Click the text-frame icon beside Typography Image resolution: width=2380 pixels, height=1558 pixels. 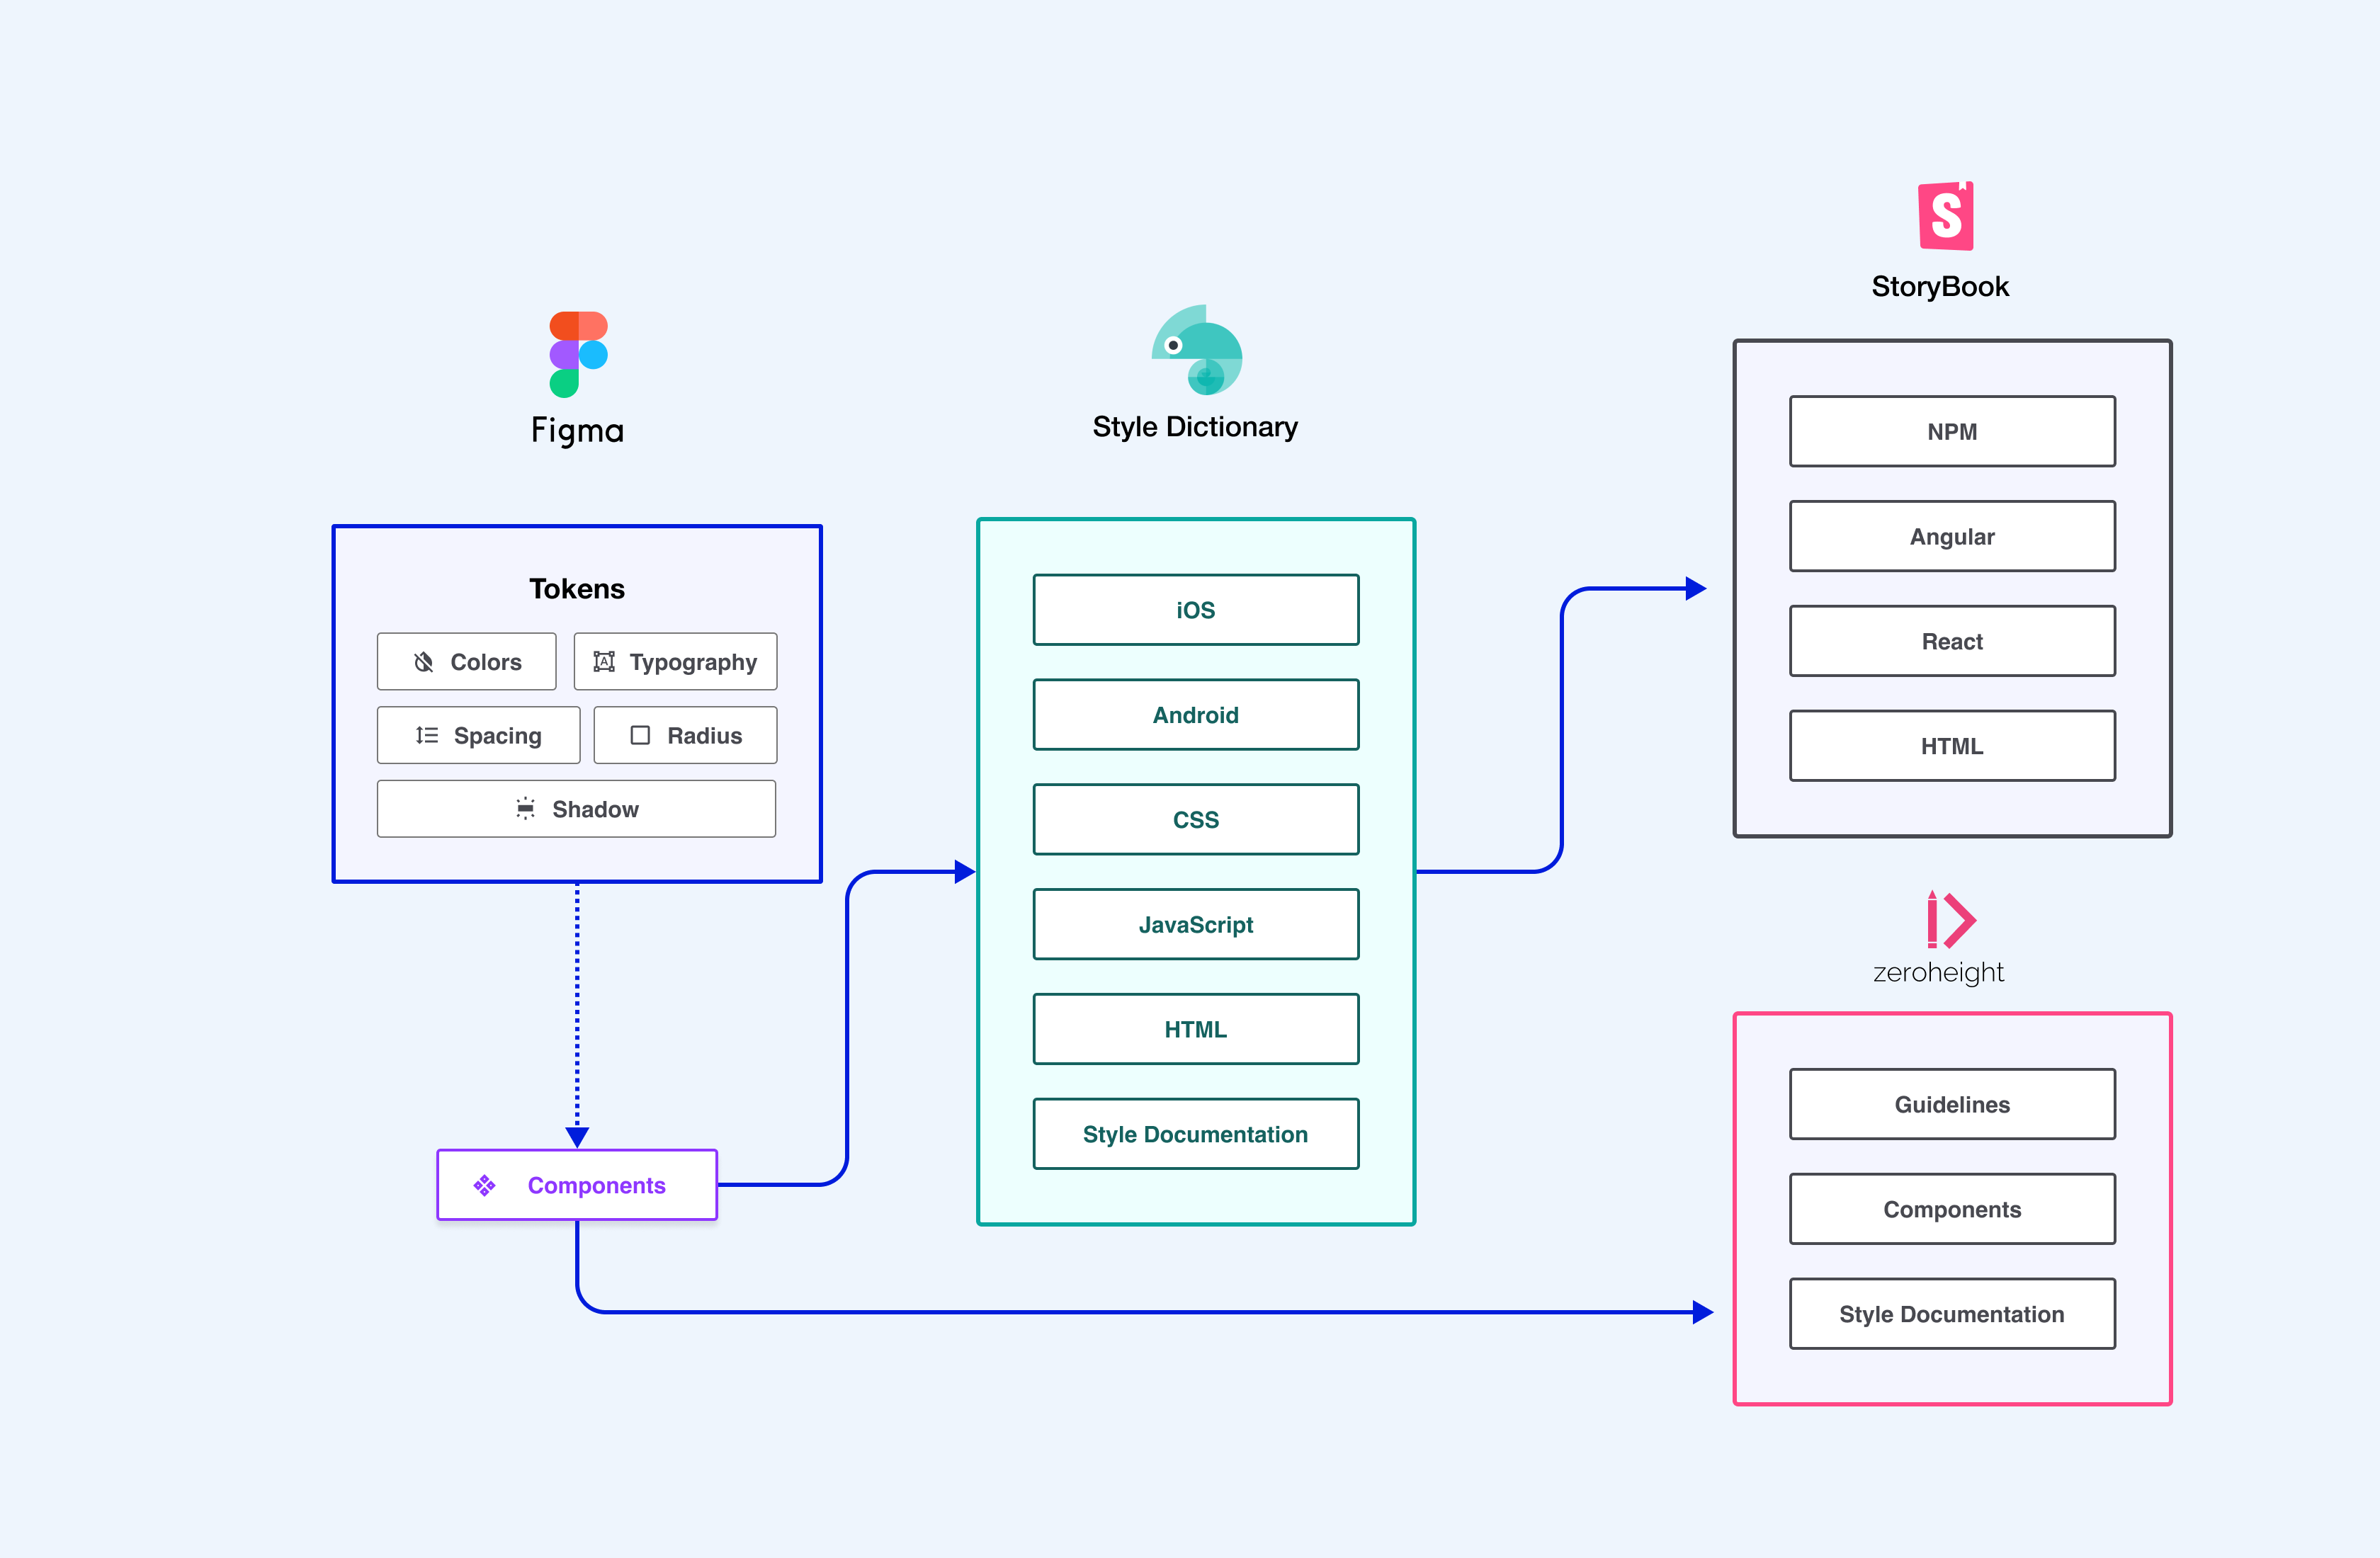pyautogui.click(x=604, y=662)
